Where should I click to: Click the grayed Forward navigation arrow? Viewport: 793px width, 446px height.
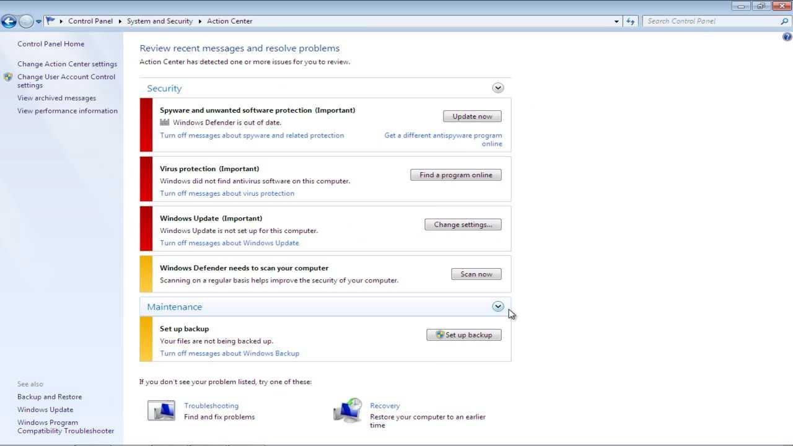25,20
